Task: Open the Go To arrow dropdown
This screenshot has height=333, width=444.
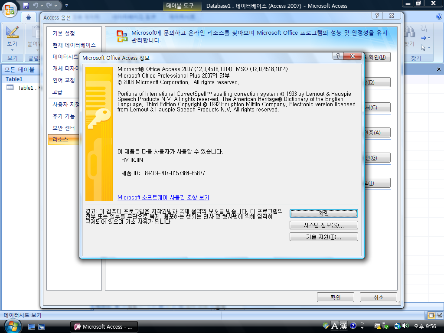Action: (429, 38)
